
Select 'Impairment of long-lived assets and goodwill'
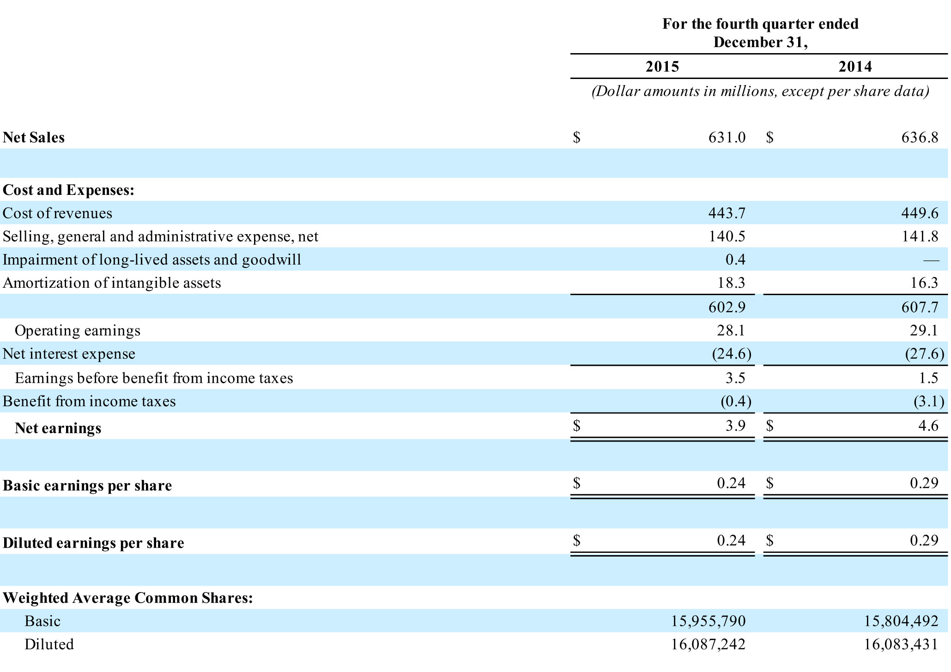tap(152, 260)
